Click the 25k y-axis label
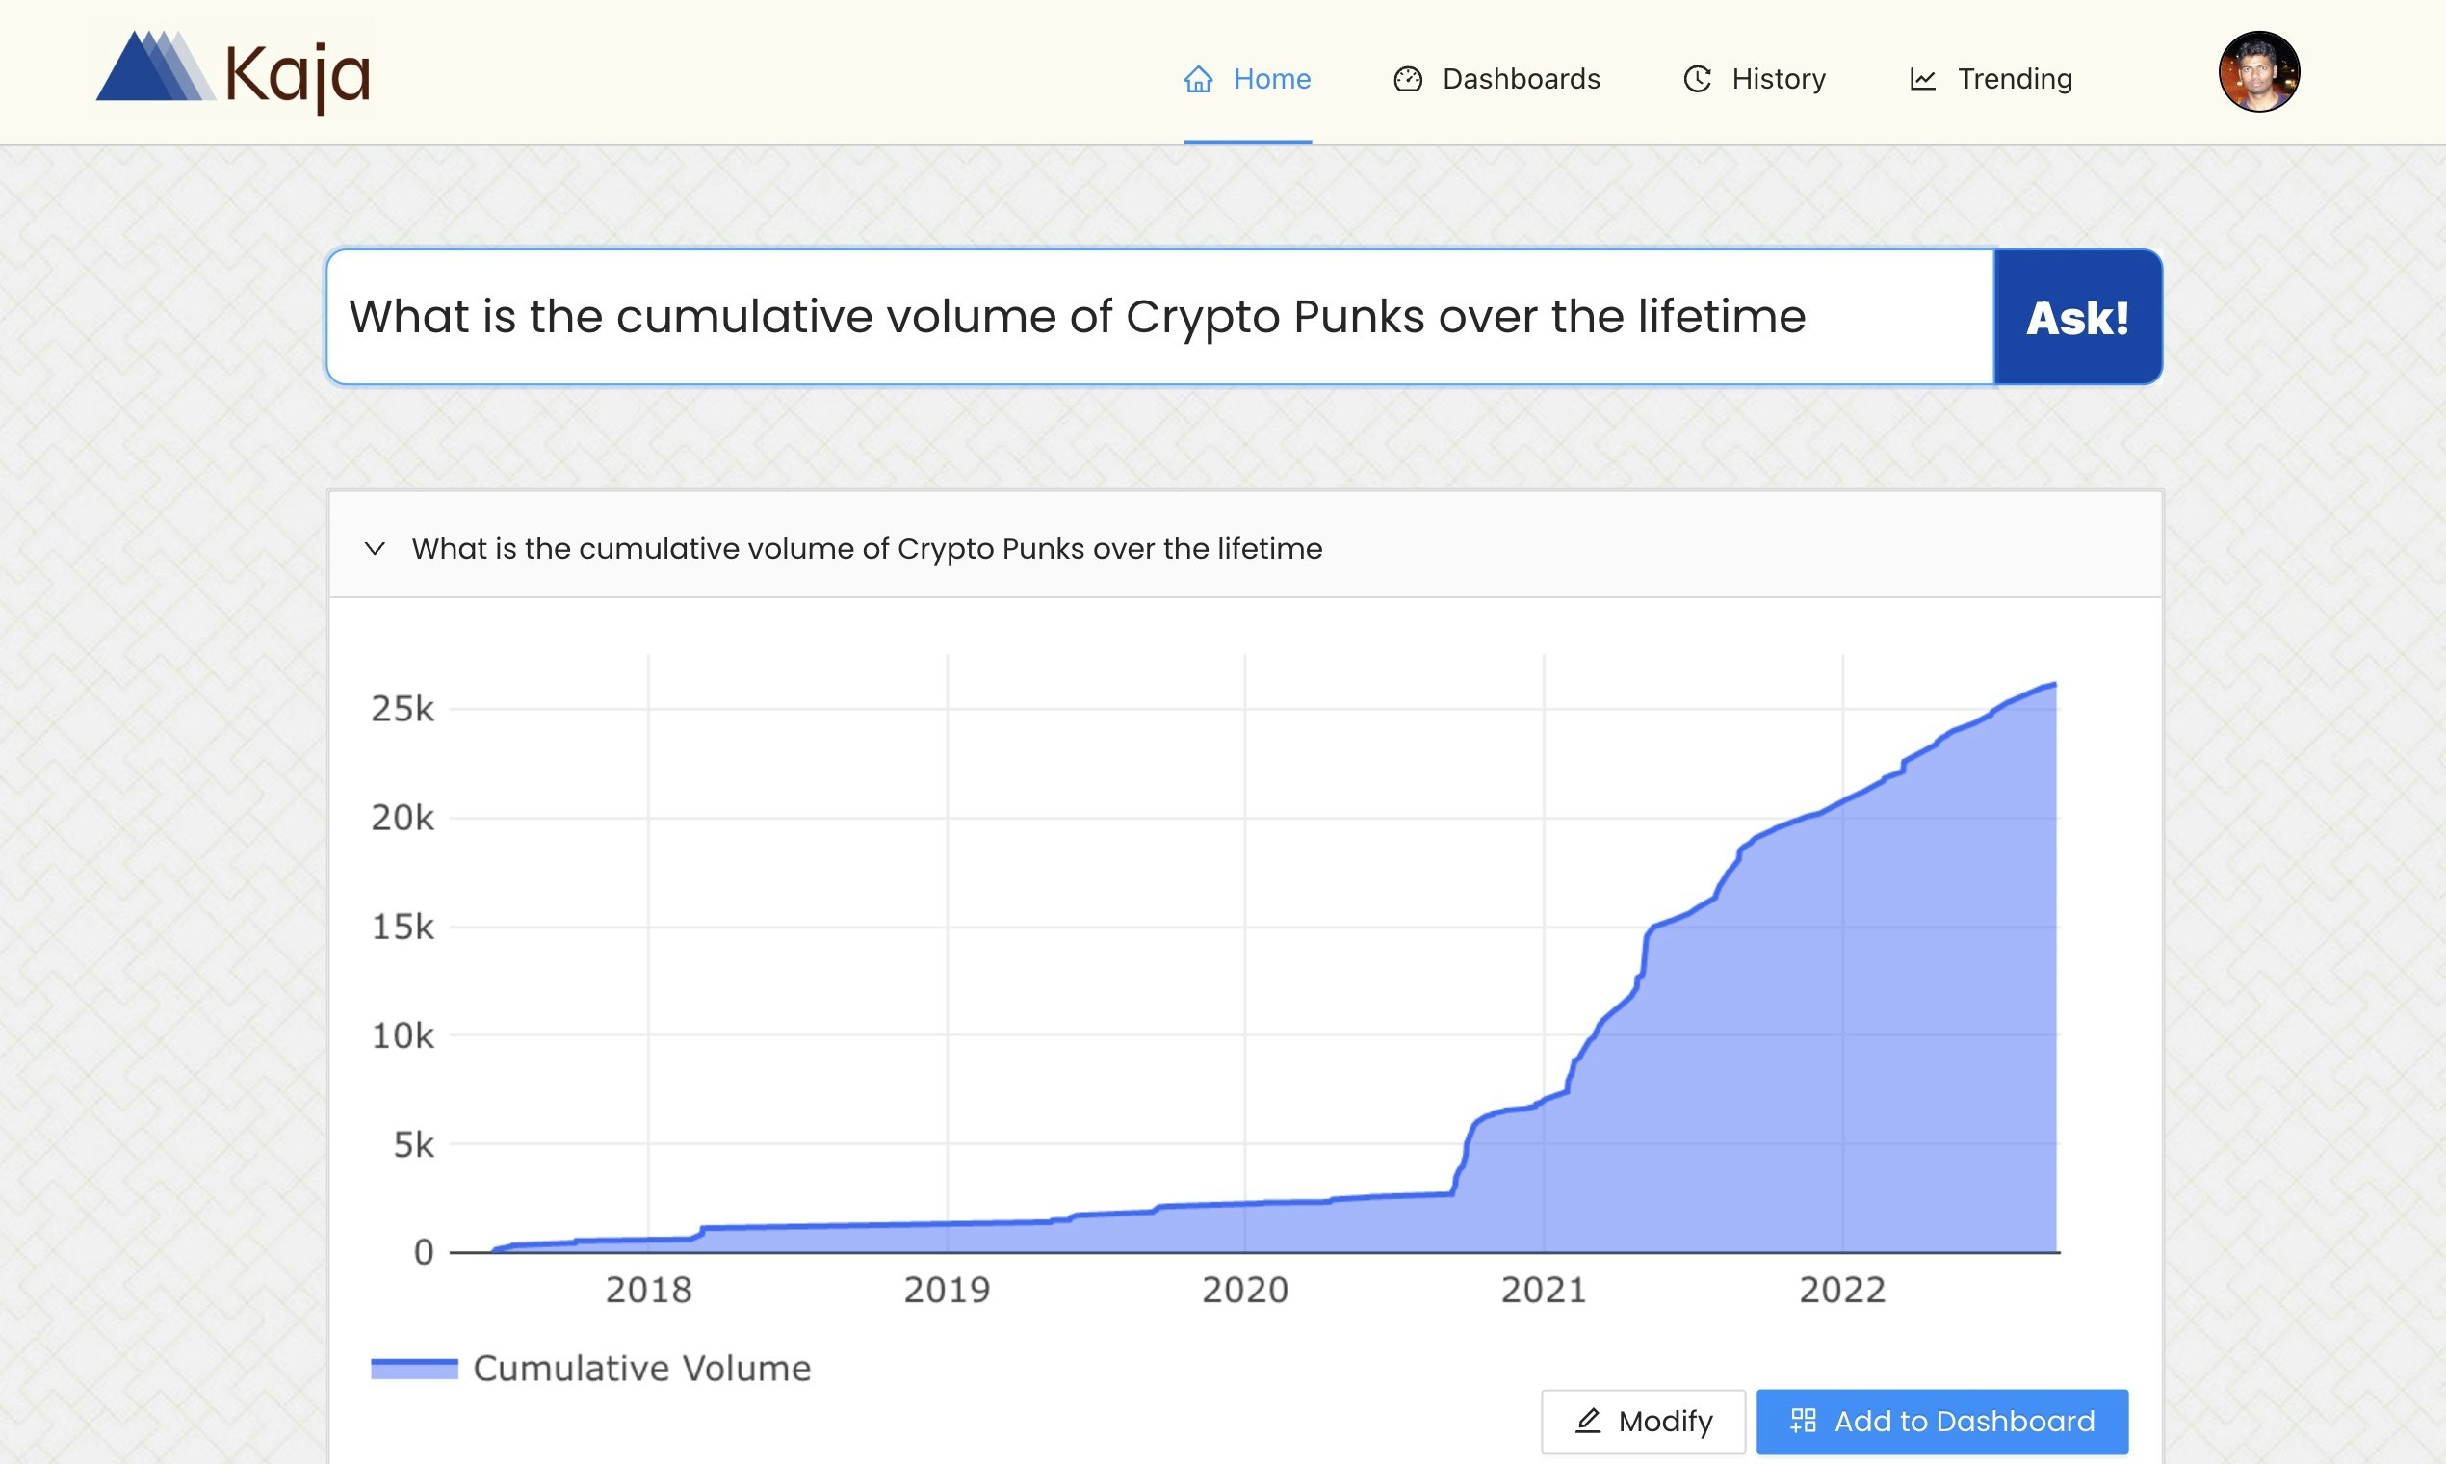The image size is (2446, 1464). pos(403,709)
